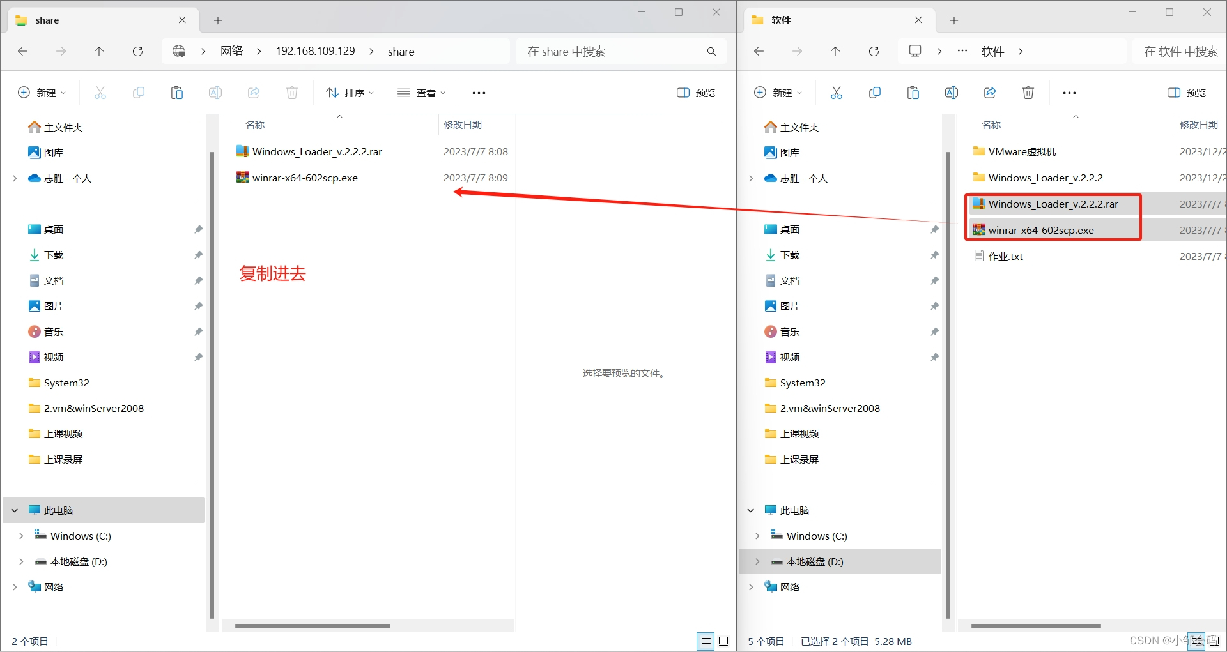Click 软件 breadcrumb in the right window
This screenshot has width=1227, height=652.
[992, 51]
